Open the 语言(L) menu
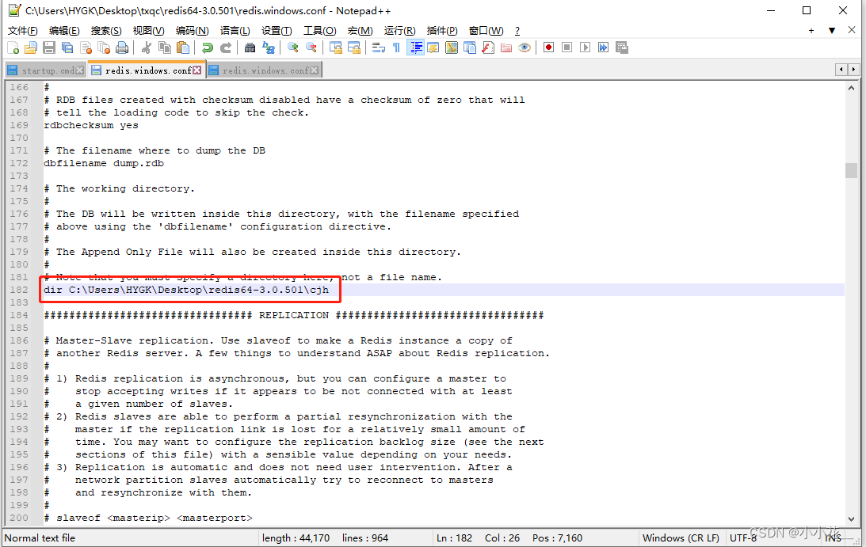Viewport: 866px width, 547px height. click(235, 31)
